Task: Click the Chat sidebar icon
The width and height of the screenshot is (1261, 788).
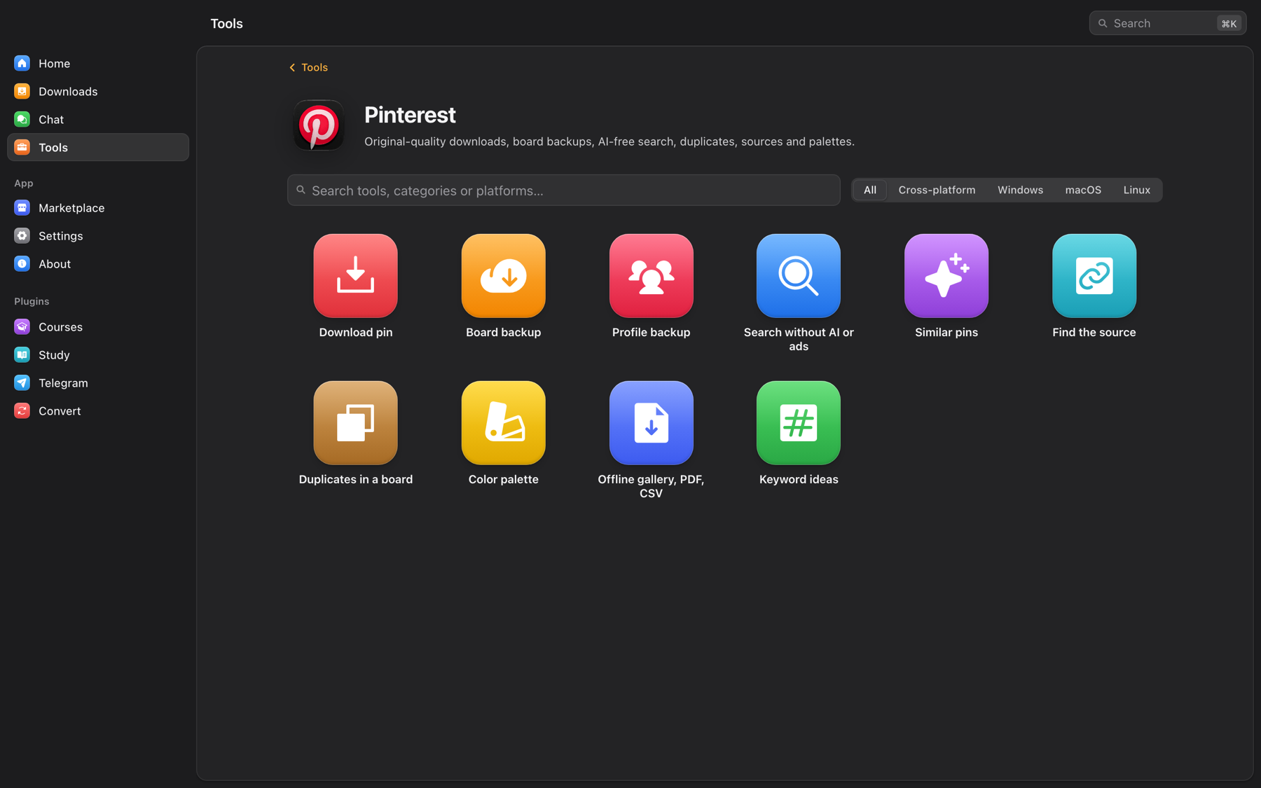Action: pyautogui.click(x=22, y=119)
